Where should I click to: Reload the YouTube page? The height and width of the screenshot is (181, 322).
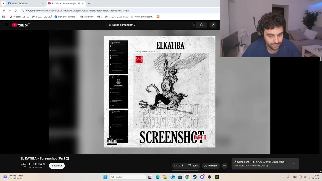(16, 11)
